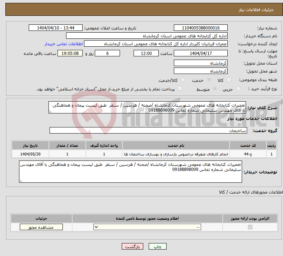Screen dimensions: 283x256
Task: Click the مشاهده مجوز button
Action: [x=41, y=227]
